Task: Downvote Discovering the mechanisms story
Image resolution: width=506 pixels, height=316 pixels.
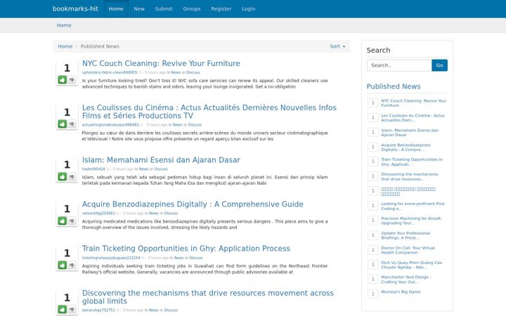Action: pyautogui.click(x=72, y=309)
